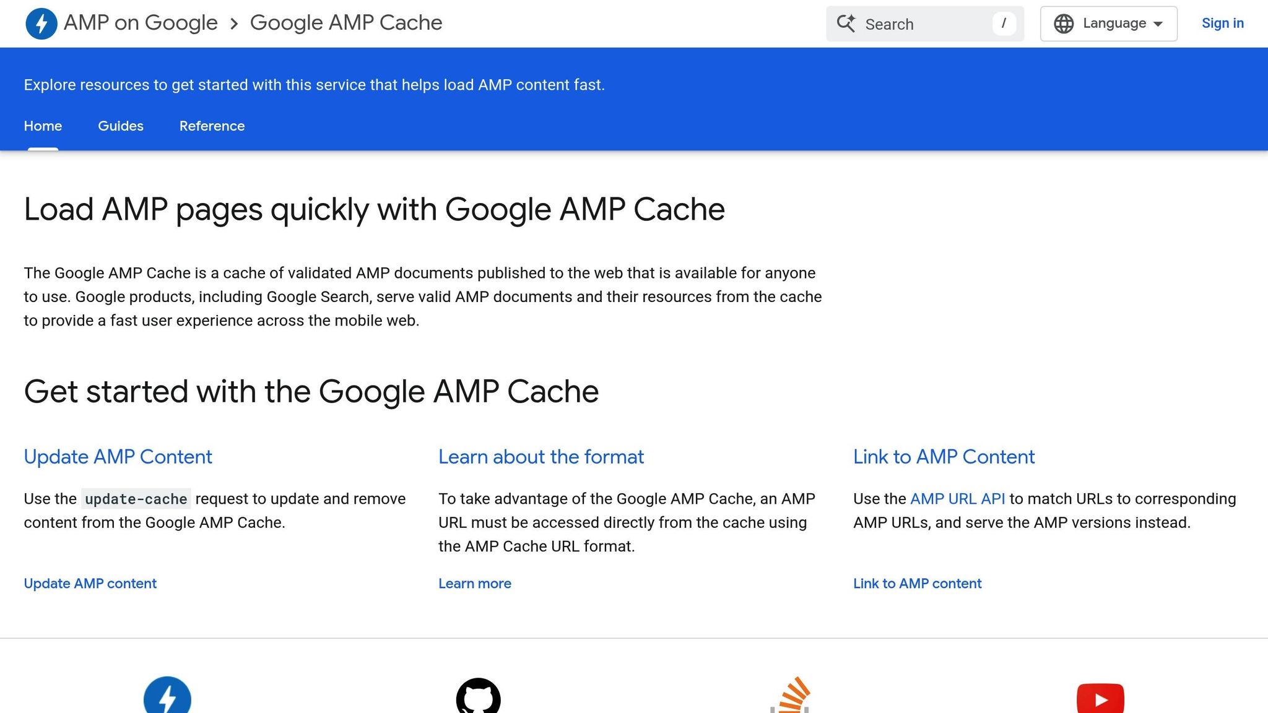Click Link to AMP content
The image size is (1268, 713).
click(917, 583)
